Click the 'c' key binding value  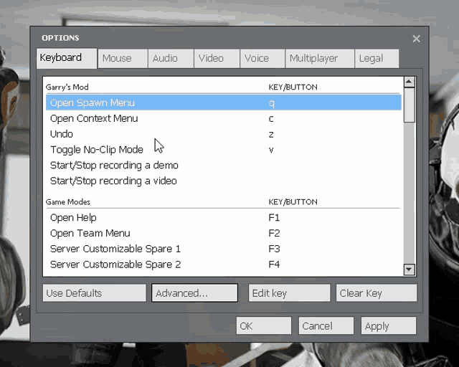[x=271, y=119]
